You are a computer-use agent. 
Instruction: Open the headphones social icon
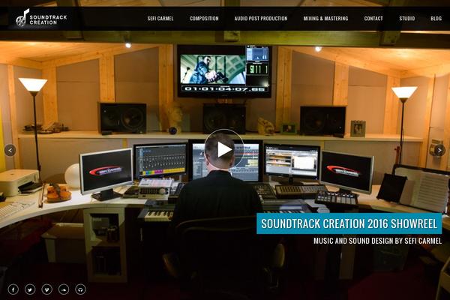(x=80, y=289)
